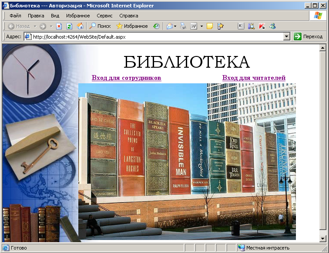Screen dimensions: 329x253
Task: Maximize the Internet Explorer window
Action: tap(315, 6)
